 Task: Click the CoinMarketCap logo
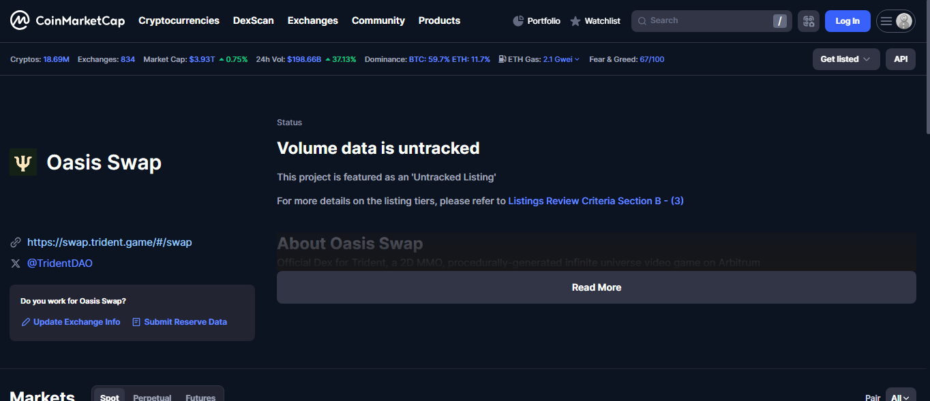(x=67, y=20)
